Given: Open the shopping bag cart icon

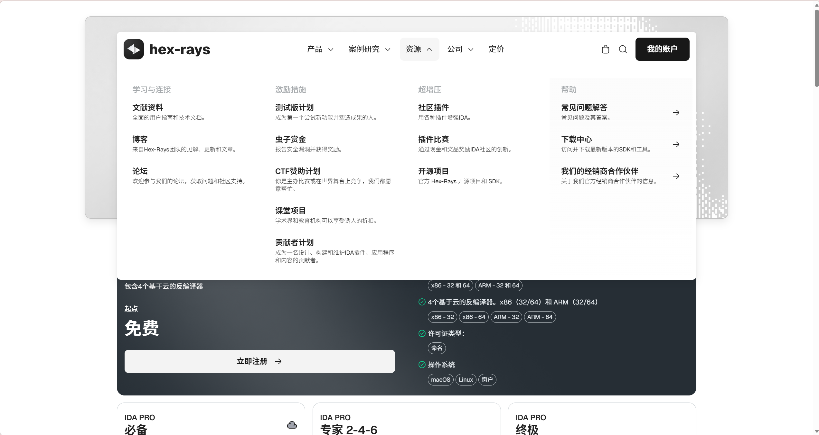Looking at the screenshot, I should pos(605,49).
